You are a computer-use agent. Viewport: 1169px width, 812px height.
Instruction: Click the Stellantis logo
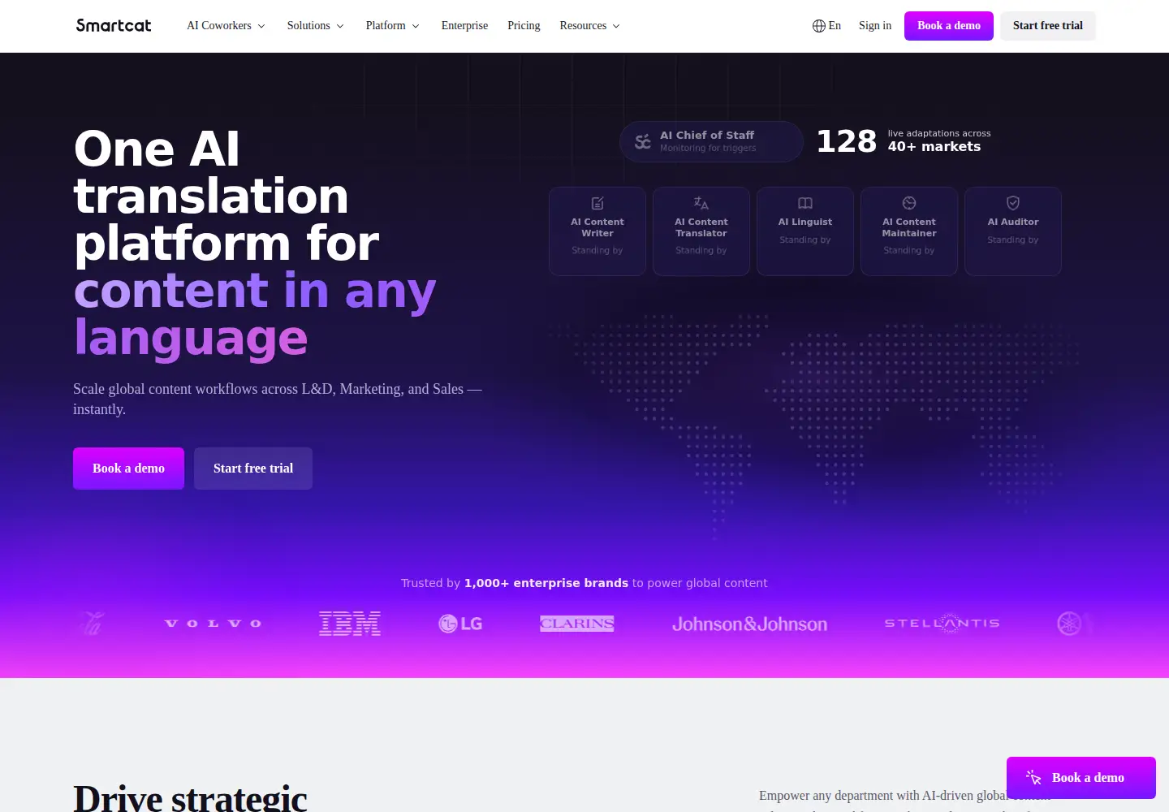tap(942, 624)
